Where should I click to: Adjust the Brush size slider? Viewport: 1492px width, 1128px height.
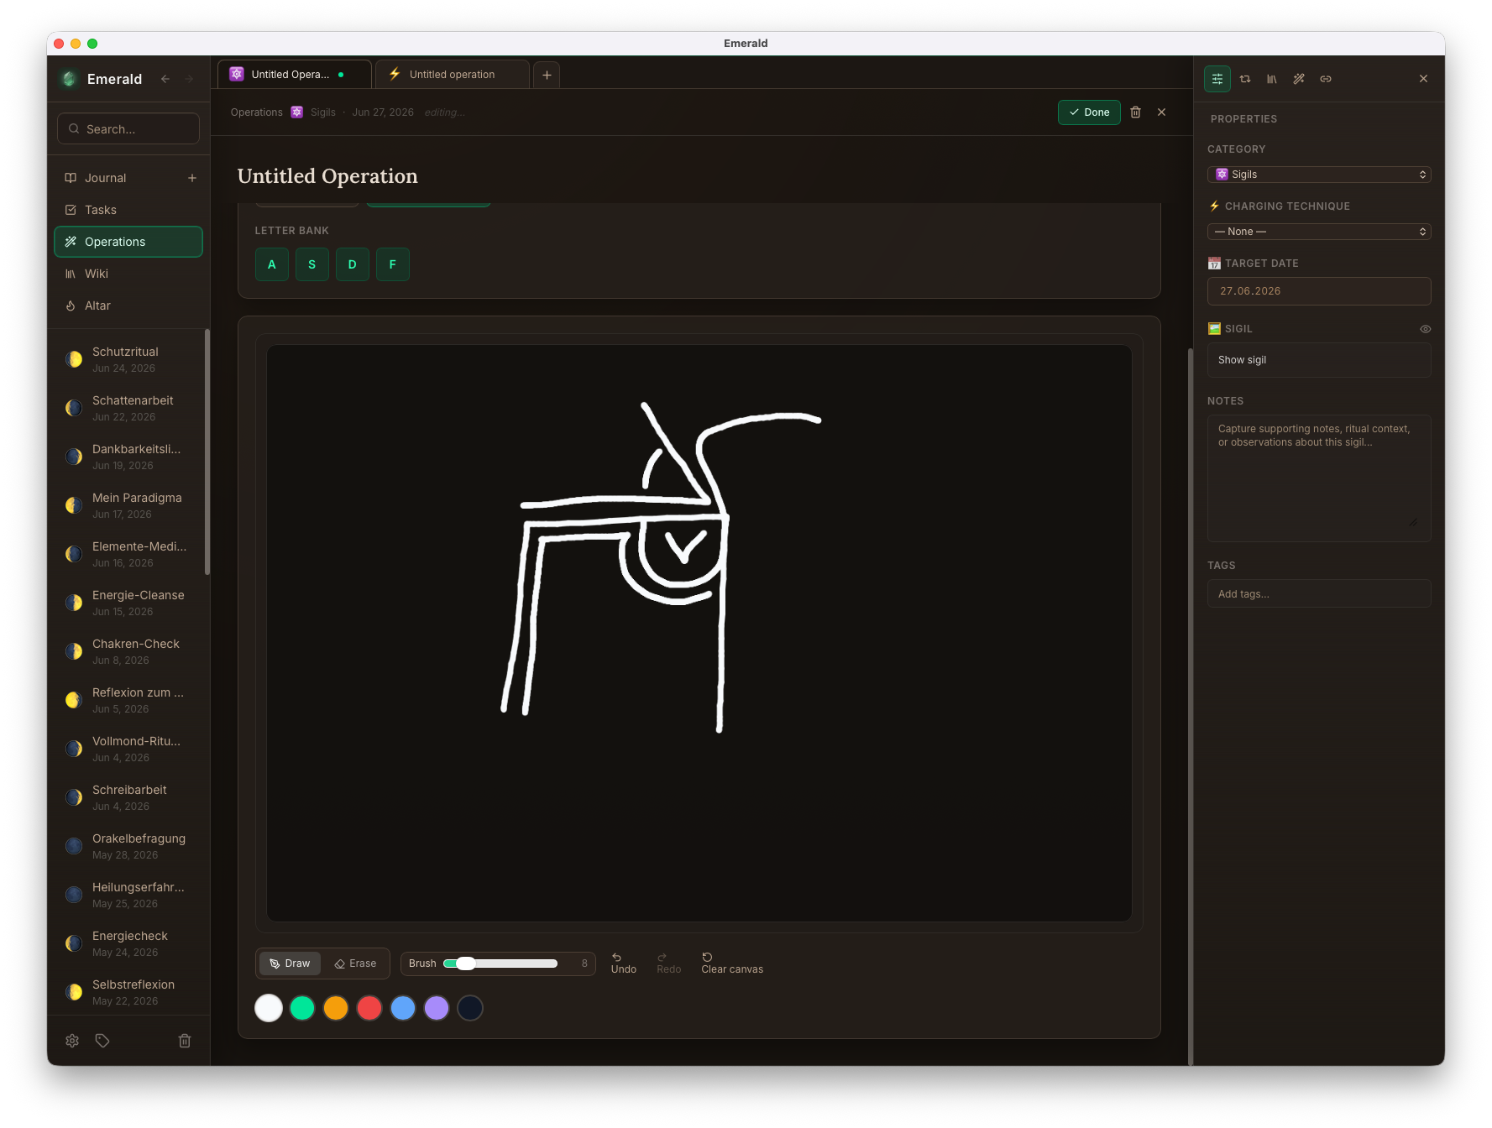point(500,963)
